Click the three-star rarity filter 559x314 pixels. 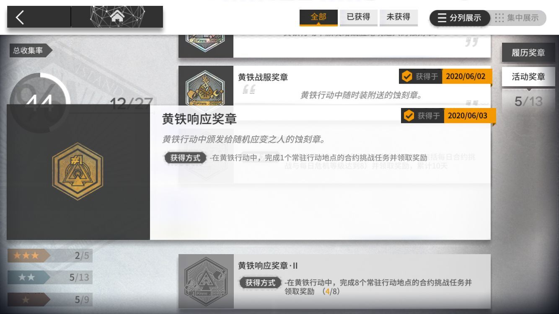tap(50, 255)
